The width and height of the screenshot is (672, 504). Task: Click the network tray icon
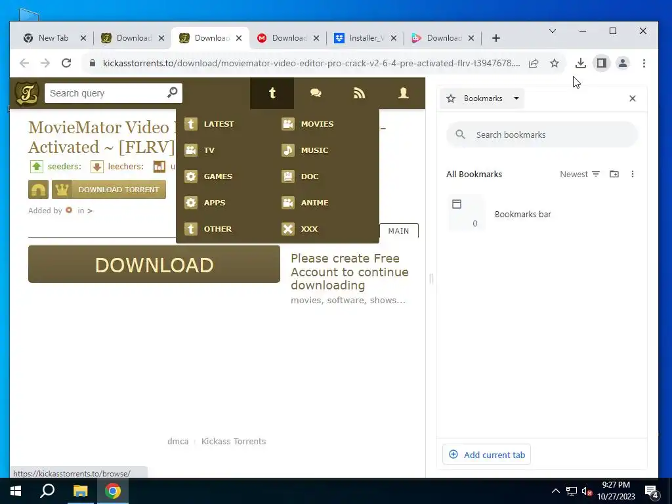(x=572, y=491)
